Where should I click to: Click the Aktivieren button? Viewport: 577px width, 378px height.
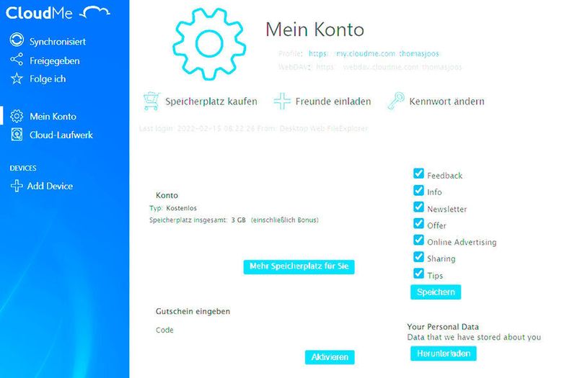(330, 357)
